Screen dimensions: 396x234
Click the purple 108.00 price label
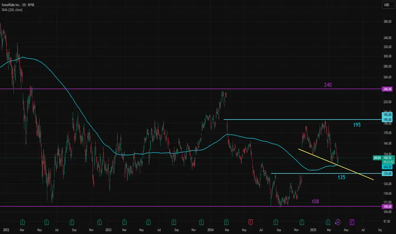tap(387, 206)
